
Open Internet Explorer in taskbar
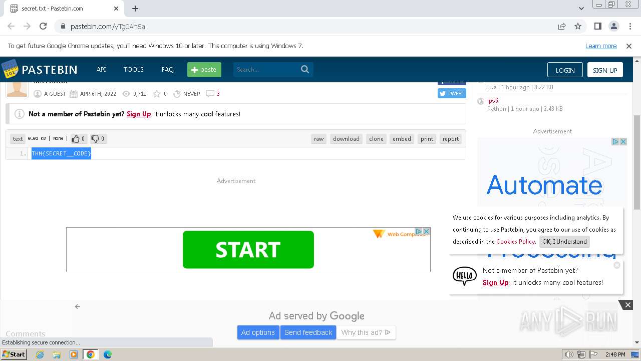click(40, 354)
